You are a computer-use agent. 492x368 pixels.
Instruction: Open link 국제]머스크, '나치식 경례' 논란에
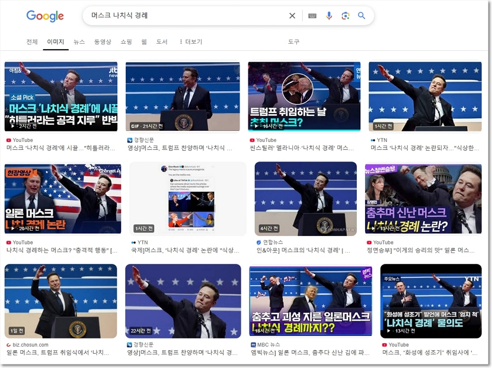[x=185, y=250]
